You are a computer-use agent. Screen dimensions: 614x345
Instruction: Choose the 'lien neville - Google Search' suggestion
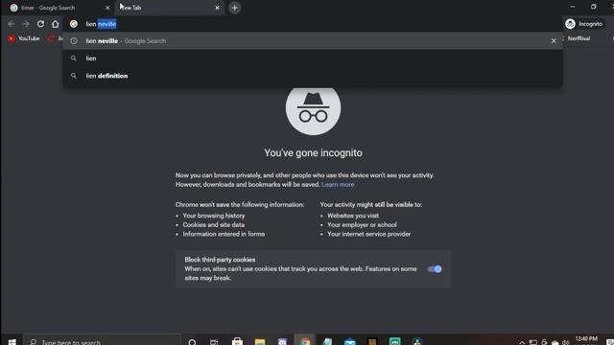313,40
